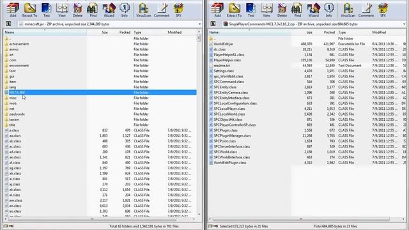
Task: Click Comment icon in minecraft.jar window
Action: [x=162, y=10]
